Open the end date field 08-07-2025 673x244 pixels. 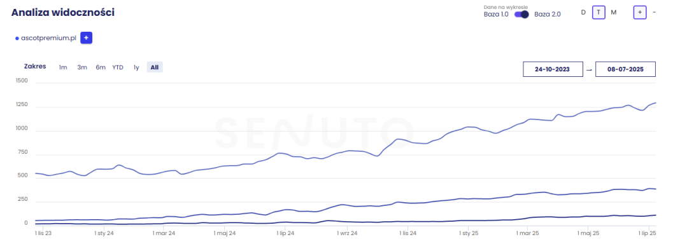click(x=625, y=69)
